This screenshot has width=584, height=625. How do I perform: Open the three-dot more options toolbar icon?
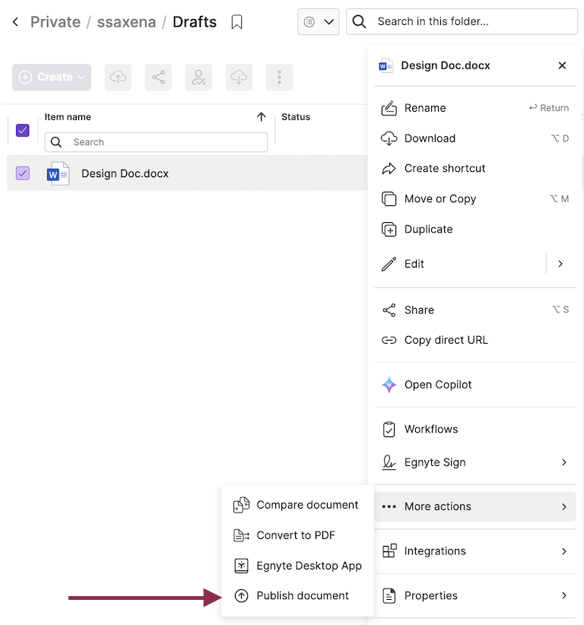click(x=279, y=77)
